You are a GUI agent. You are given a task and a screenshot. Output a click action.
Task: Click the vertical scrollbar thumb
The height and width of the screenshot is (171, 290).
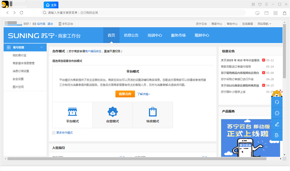[x=284, y=51]
